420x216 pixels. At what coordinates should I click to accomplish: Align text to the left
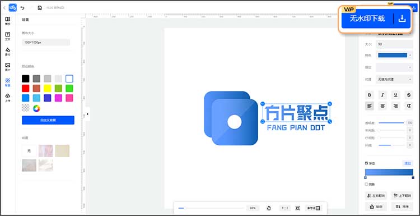[370, 106]
